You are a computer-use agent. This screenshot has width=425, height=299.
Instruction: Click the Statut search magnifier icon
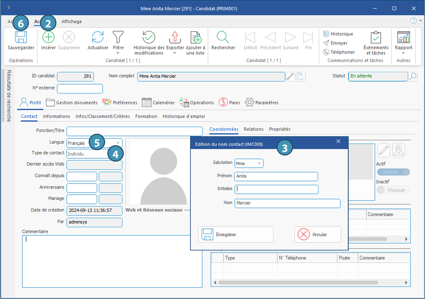[413, 77]
